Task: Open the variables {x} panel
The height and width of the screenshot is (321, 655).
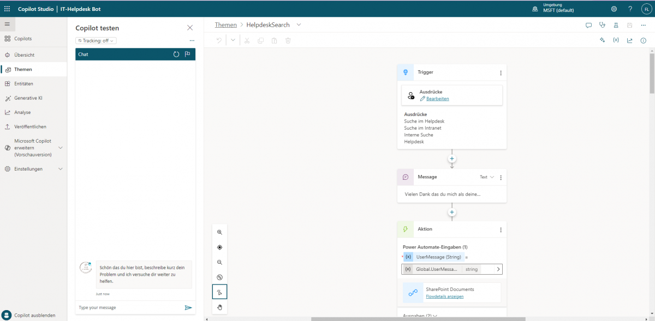Action: pyautogui.click(x=616, y=40)
